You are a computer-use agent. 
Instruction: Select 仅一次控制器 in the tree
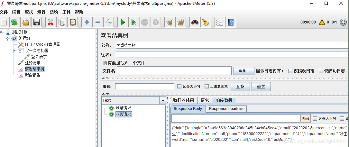pyautogui.click(x=36, y=51)
